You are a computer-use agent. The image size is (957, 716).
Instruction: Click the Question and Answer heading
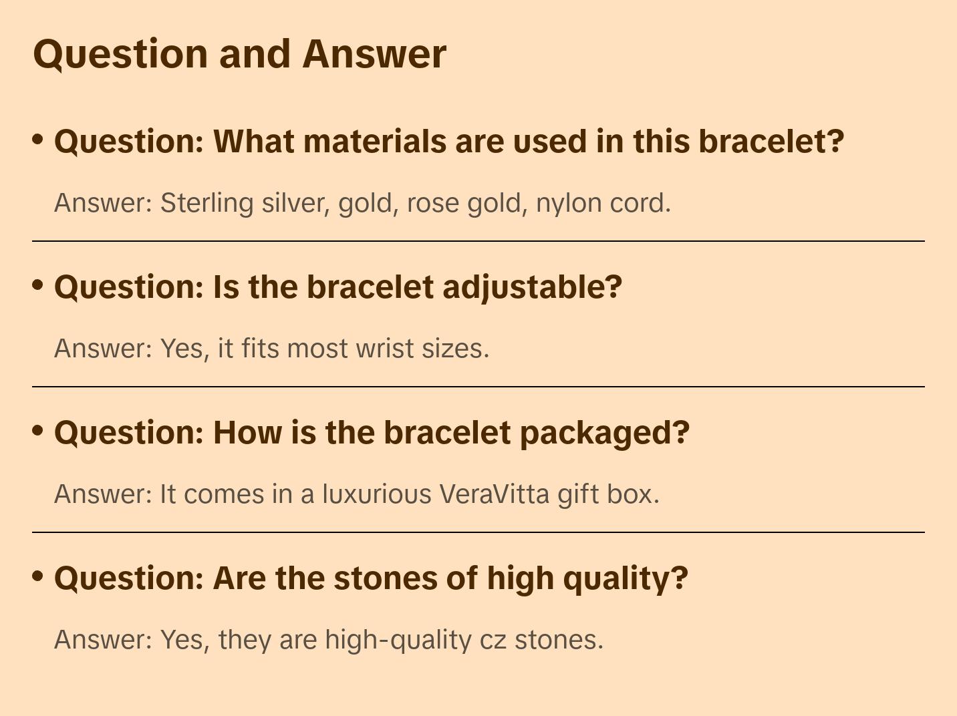(239, 53)
